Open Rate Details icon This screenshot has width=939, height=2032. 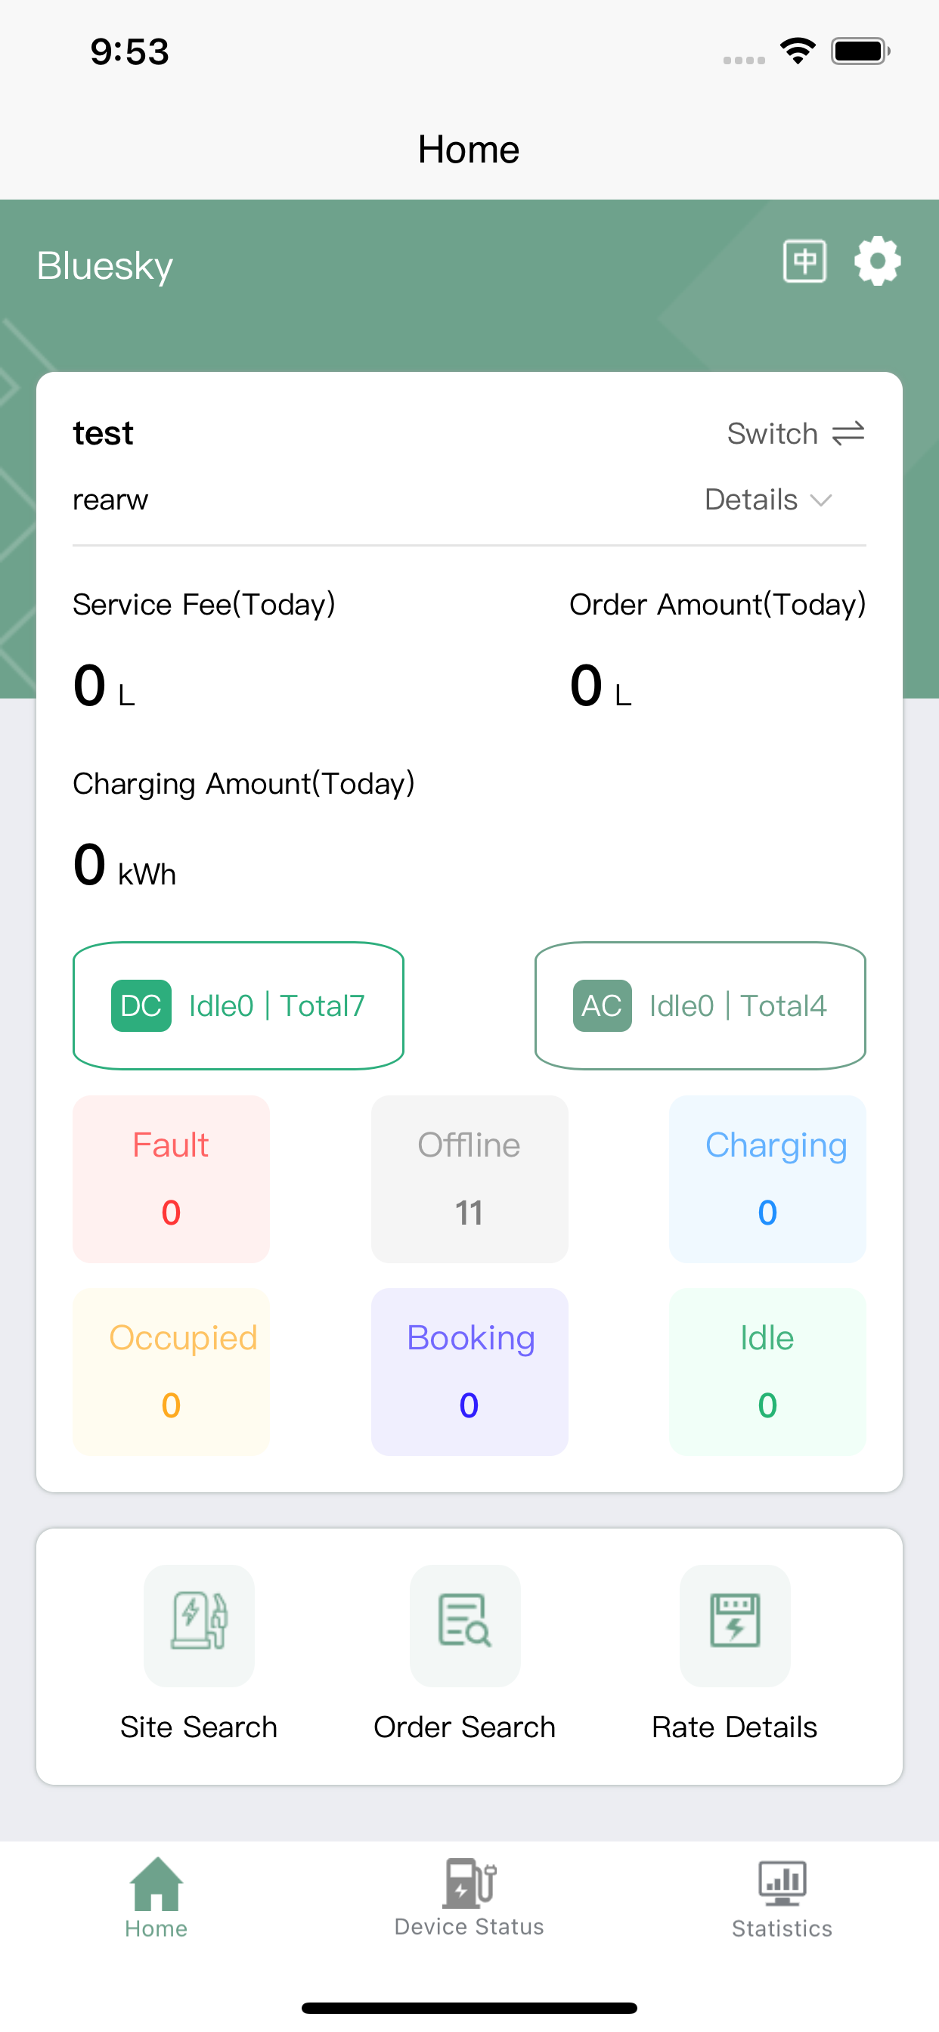coord(735,1625)
